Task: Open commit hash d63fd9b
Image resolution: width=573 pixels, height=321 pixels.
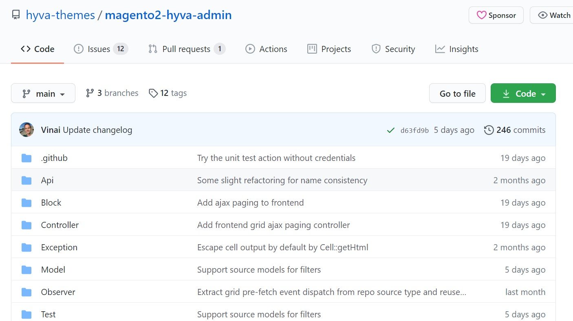Action: (x=414, y=130)
